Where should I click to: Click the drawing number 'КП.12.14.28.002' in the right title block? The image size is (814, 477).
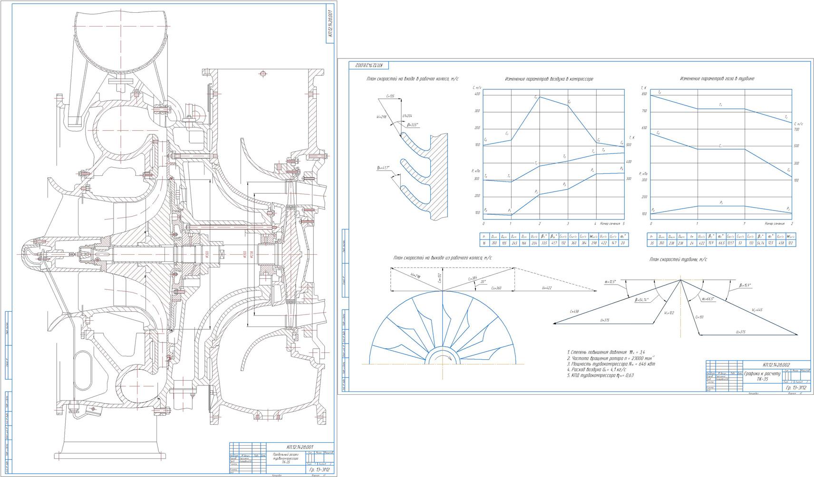coord(776,365)
